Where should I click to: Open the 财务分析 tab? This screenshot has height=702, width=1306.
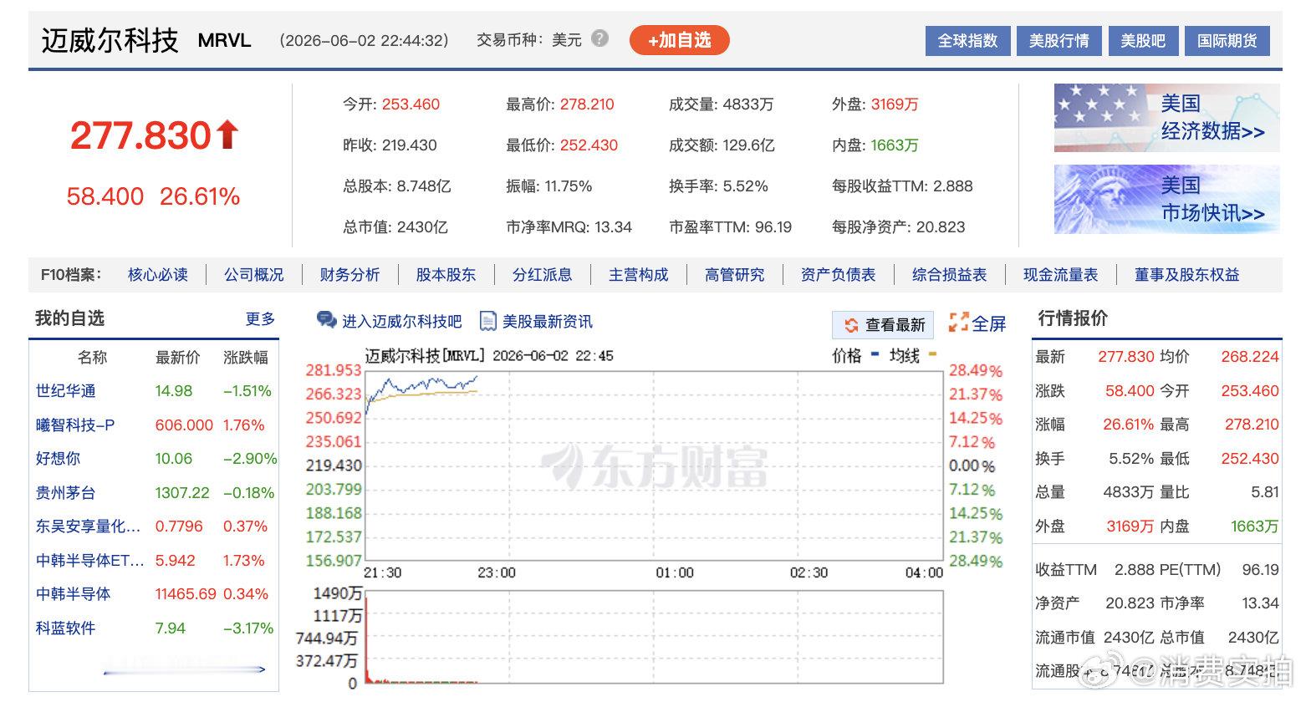(349, 275)
